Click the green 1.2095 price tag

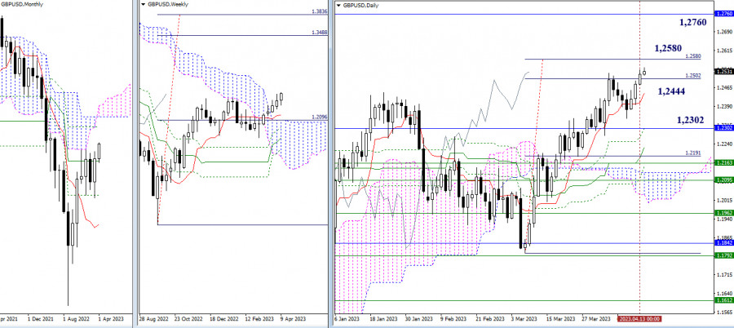click(724, 180)
